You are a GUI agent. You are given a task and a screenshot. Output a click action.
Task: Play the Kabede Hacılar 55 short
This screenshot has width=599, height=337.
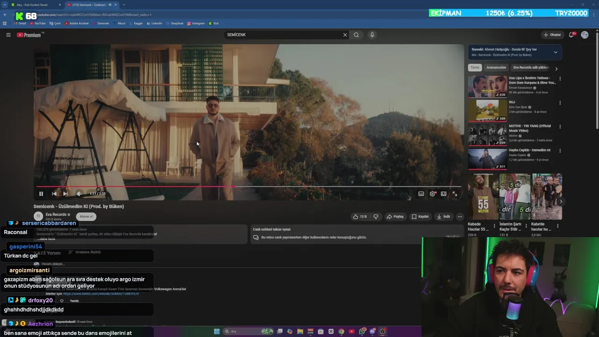pyautogui.click(x=483, y=197)
